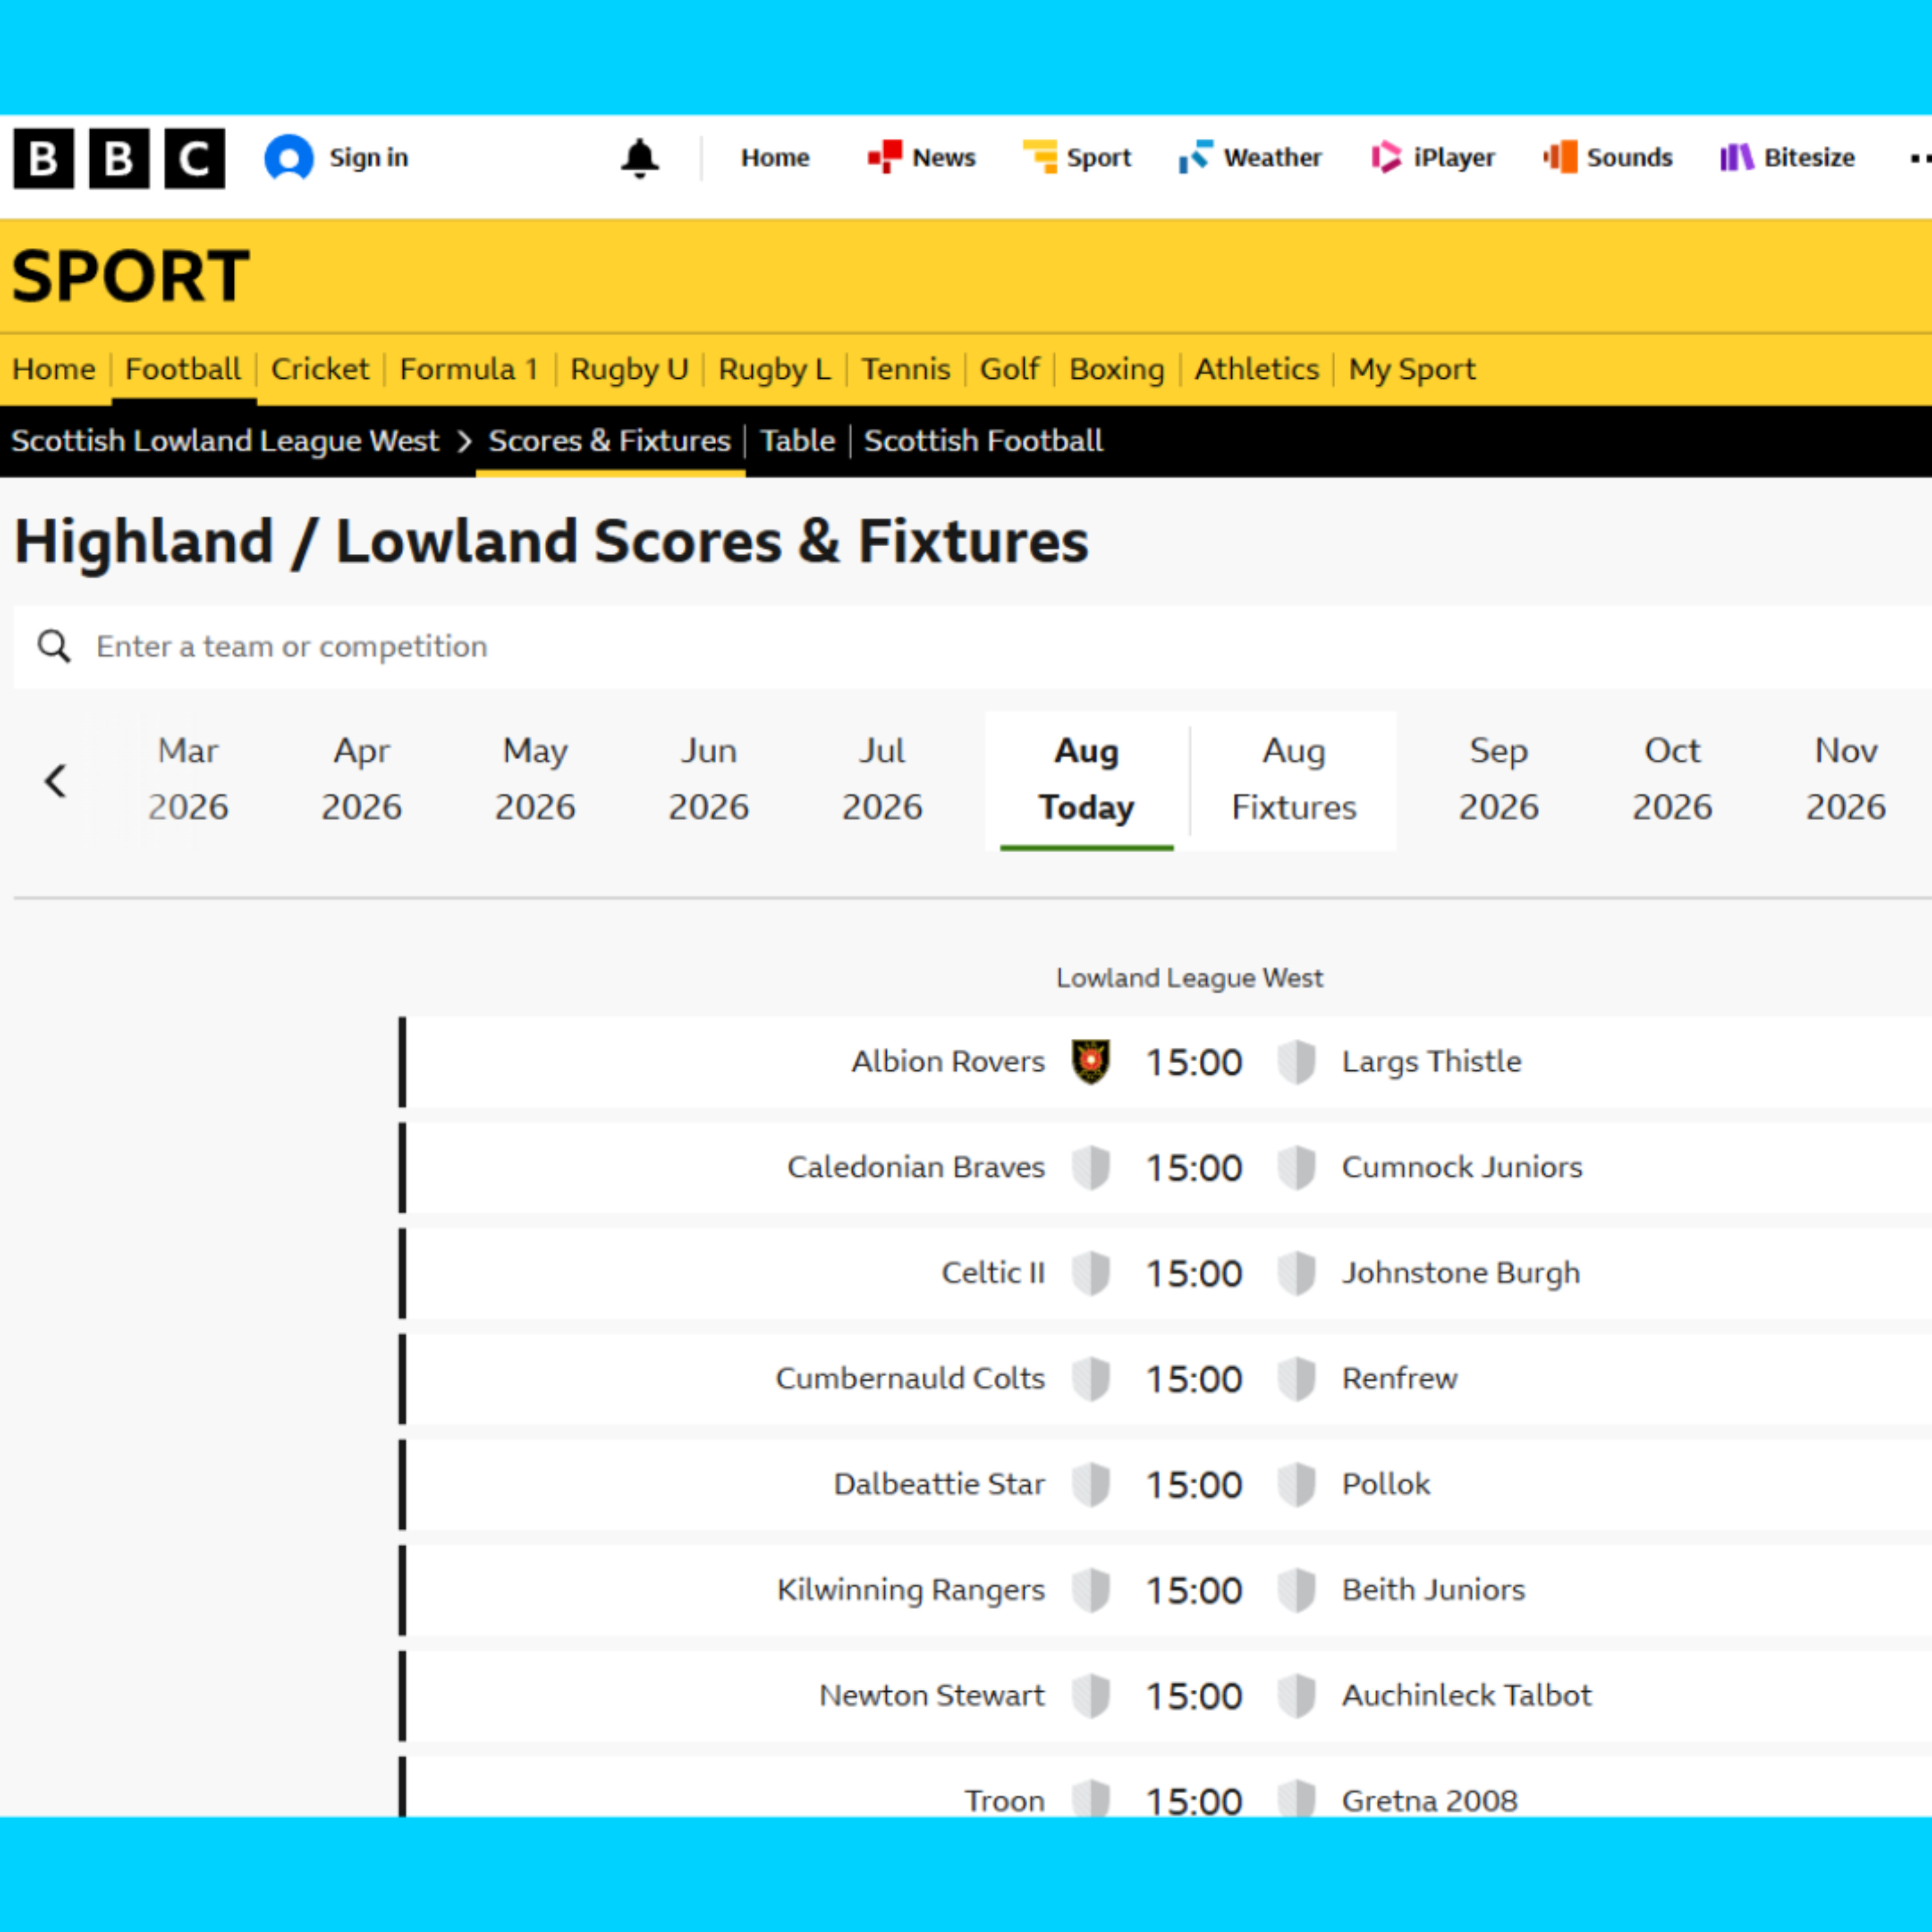Go to earlier months with left chevron
Image resolution: width=1932 pixels, height=1932 pixels.
coord(56,781)
